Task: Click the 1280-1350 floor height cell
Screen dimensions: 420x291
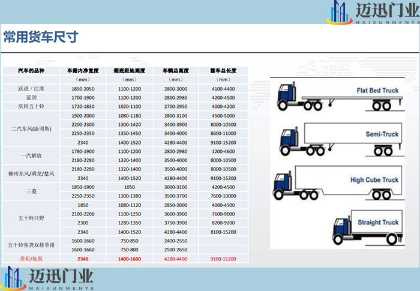Action: pos(130,223)
